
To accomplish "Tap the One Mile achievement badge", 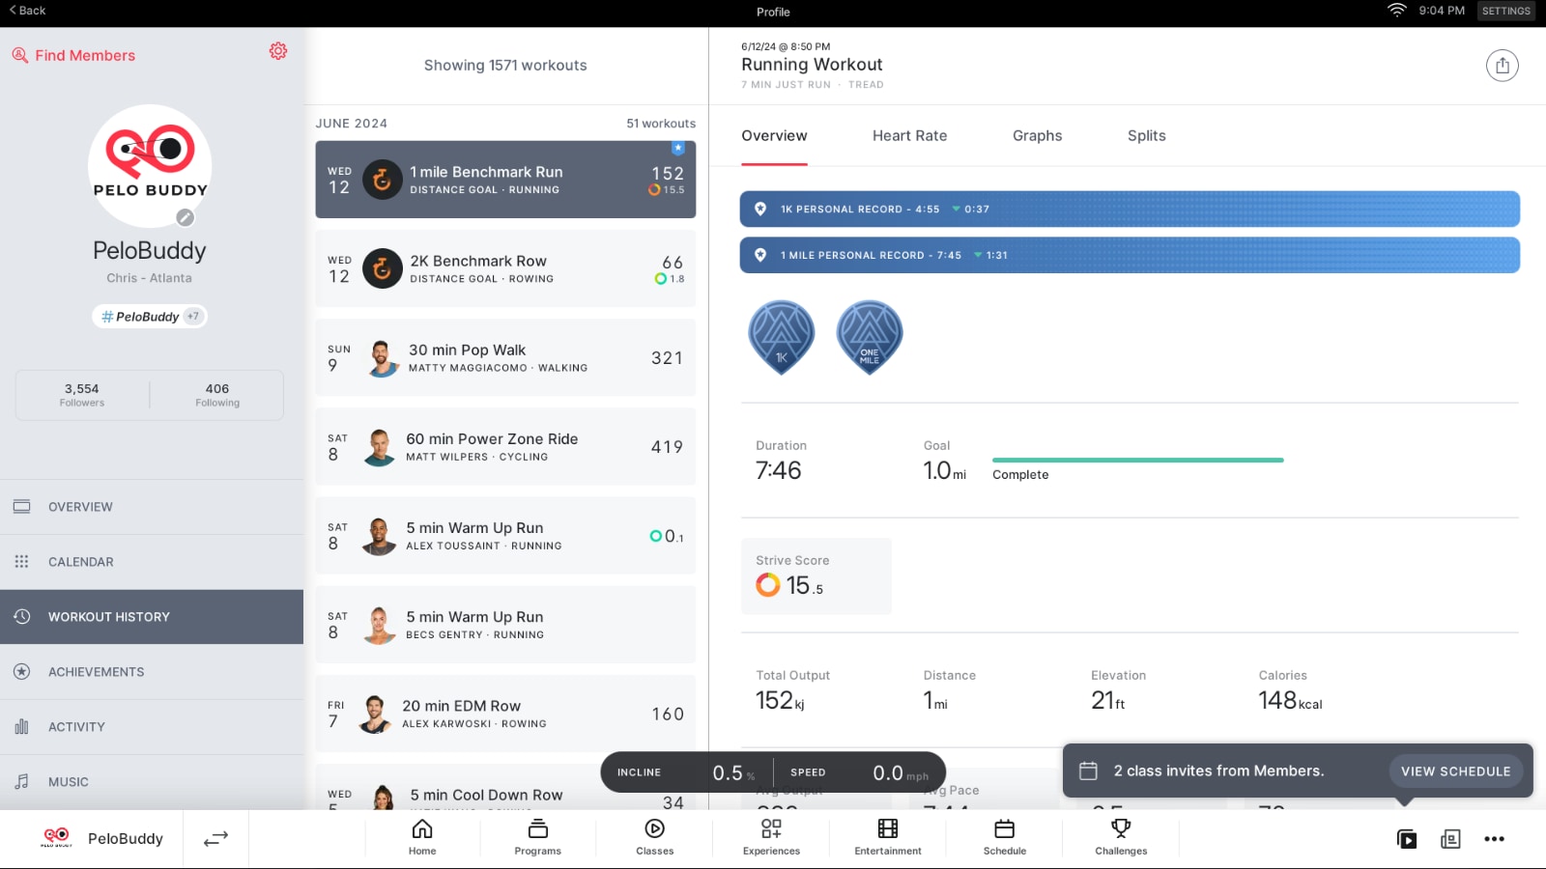I will point(870,337).
